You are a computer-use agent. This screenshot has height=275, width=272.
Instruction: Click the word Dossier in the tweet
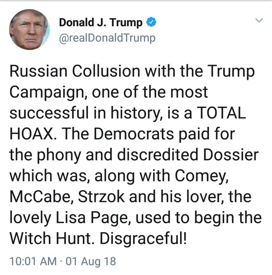pyautogui.click(x=231, y=155)
